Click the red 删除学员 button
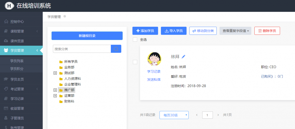The width and height of the screenshot is (295, 129). (267, 31)
